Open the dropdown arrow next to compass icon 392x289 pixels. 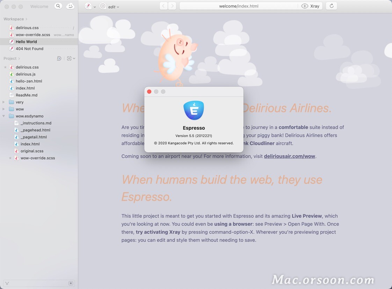pyautogui.click(x=95, y=7)
